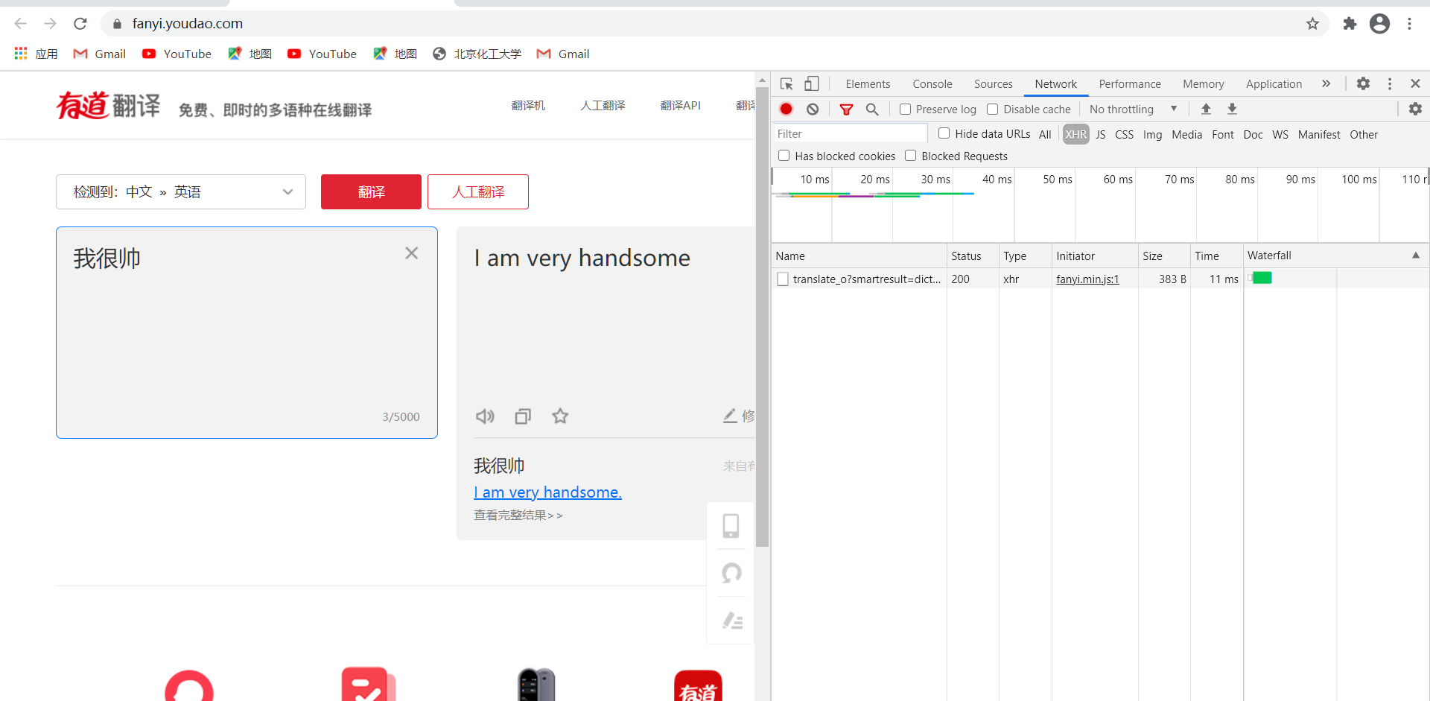Clear all network requests
1430x701 pixels.
[813, 109]
